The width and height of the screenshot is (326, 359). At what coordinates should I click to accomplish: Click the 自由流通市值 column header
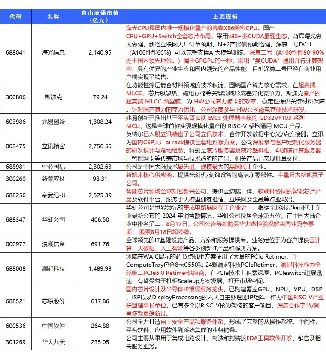coord(100,16)
